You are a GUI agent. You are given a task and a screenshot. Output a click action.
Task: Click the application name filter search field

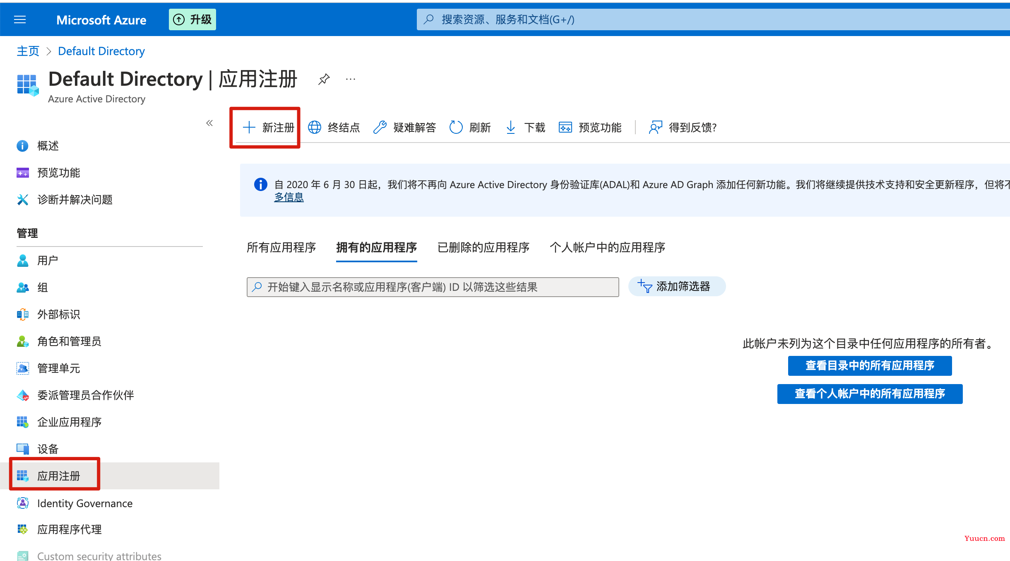point(433,287)
